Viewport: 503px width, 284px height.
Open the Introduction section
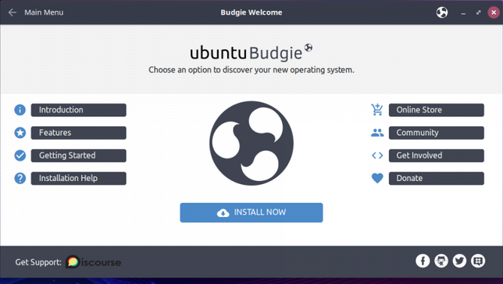click(79, 110)
